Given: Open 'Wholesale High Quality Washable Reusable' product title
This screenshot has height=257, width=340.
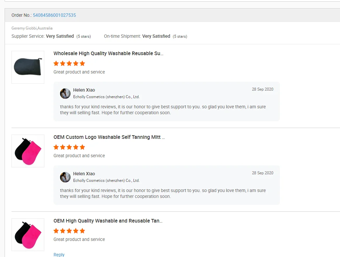Looking at the screenshot, I should click(x=108, y=54).
